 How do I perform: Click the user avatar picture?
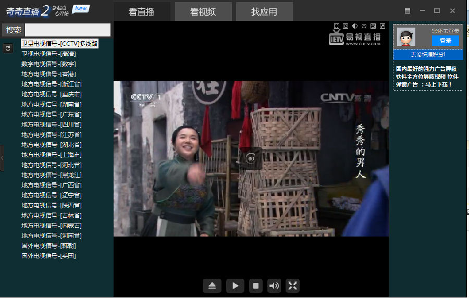pyautogui.click(x=406, y=37)
